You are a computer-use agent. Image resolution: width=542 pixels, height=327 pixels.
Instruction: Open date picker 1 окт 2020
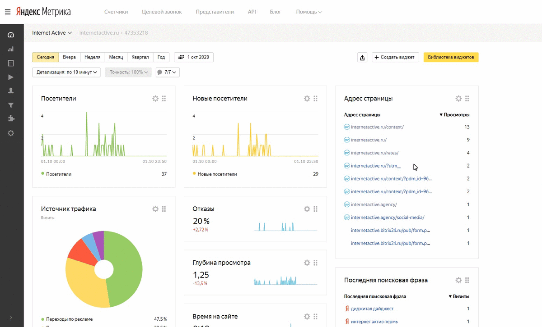pyautogui.click(x=194, y=57)
